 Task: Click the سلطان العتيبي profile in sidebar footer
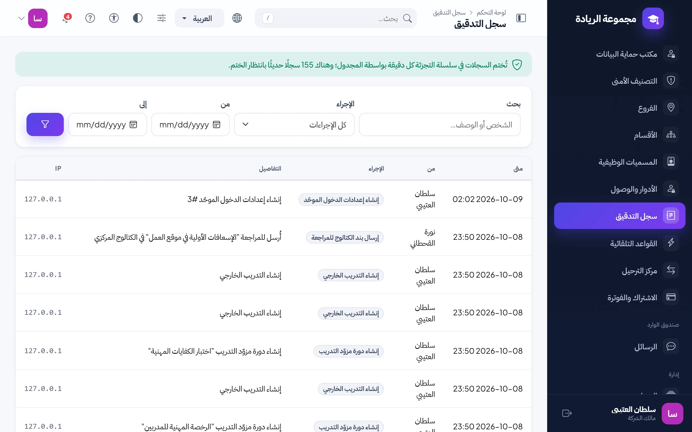(x=647, y=413)
